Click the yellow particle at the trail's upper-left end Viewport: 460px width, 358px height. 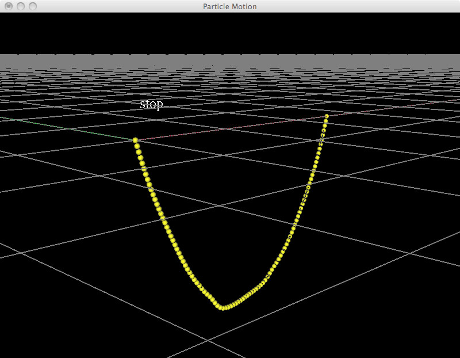click(135, 140)
